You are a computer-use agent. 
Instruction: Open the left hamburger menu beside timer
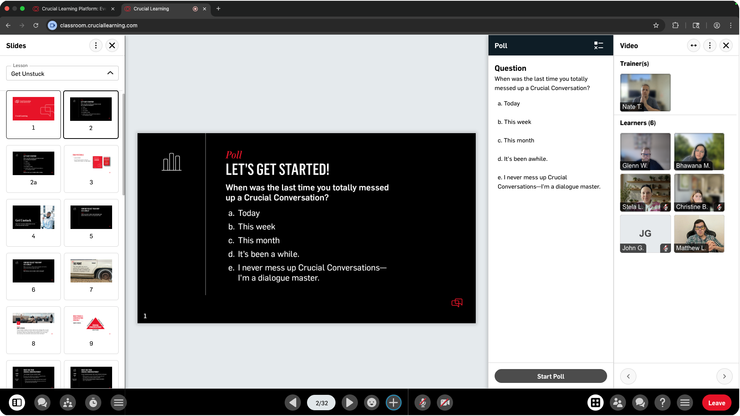point(118,403)
